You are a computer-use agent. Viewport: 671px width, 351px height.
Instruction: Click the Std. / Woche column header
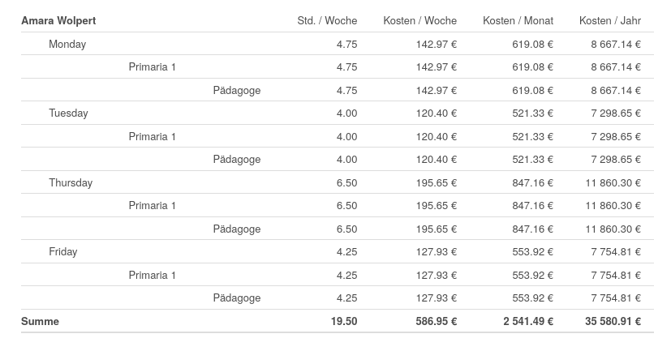[x=327, y=21]
